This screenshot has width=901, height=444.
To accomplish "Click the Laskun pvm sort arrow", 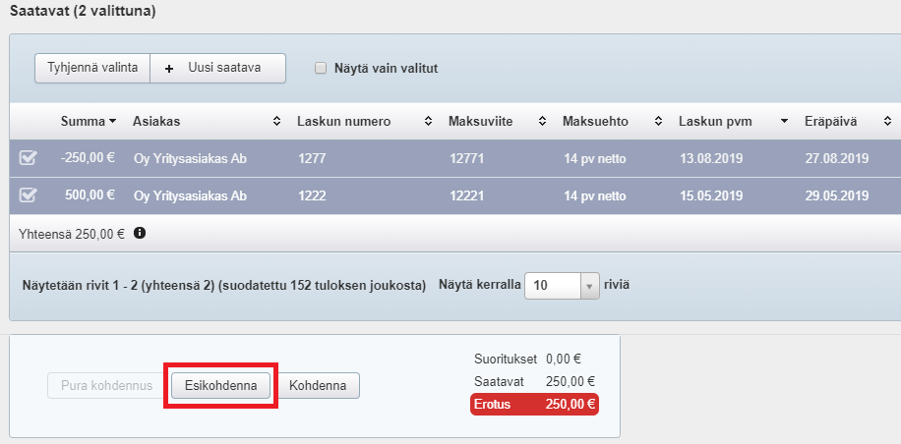I will point(784,121).
